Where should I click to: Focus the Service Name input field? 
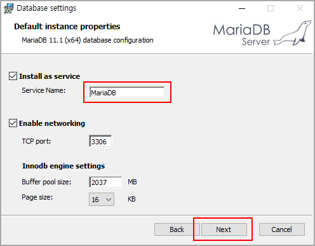pos(127,92)
